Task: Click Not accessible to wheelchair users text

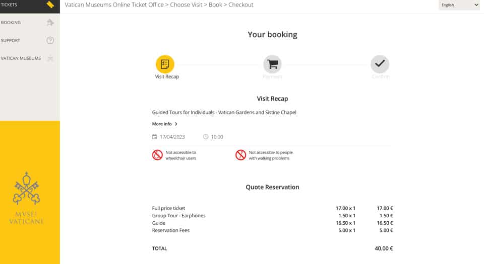Action: coord(181,155)
